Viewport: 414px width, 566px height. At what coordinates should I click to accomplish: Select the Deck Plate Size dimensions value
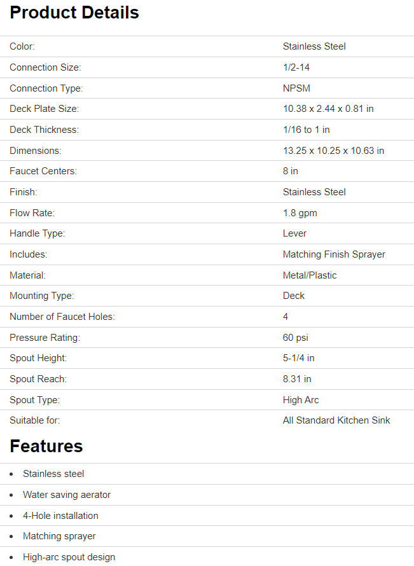[328, 109]
